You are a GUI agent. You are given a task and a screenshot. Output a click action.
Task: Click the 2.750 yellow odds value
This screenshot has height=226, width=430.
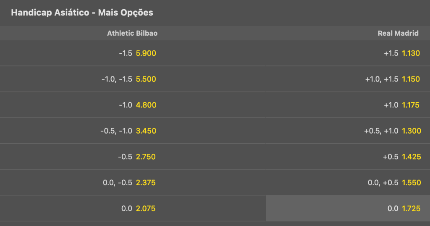[146, 157]
